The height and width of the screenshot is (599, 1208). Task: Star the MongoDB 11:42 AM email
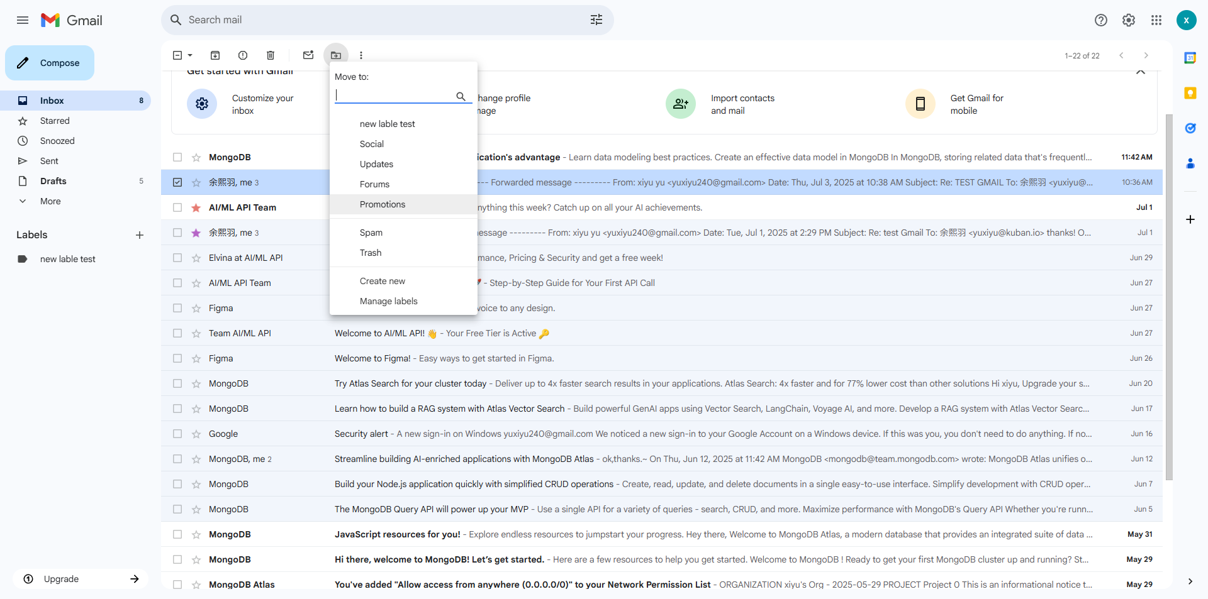(x=196, y=157)
